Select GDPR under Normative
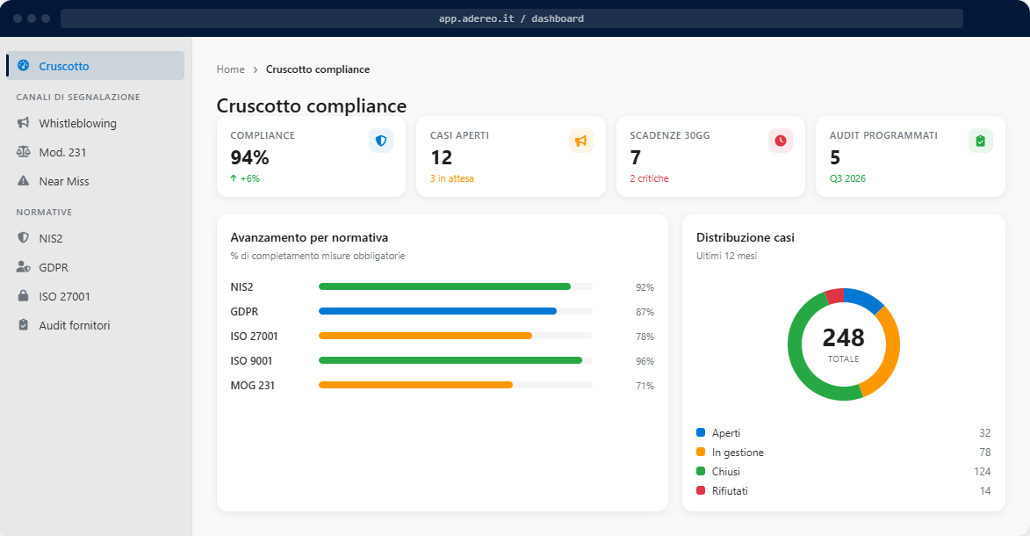The height and width of the screenshot is (536, 1030). [95, 267]
